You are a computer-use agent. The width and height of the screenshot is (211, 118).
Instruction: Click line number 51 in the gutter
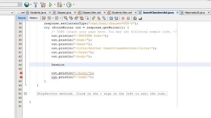pyautogui.click(x=20, y=94)
